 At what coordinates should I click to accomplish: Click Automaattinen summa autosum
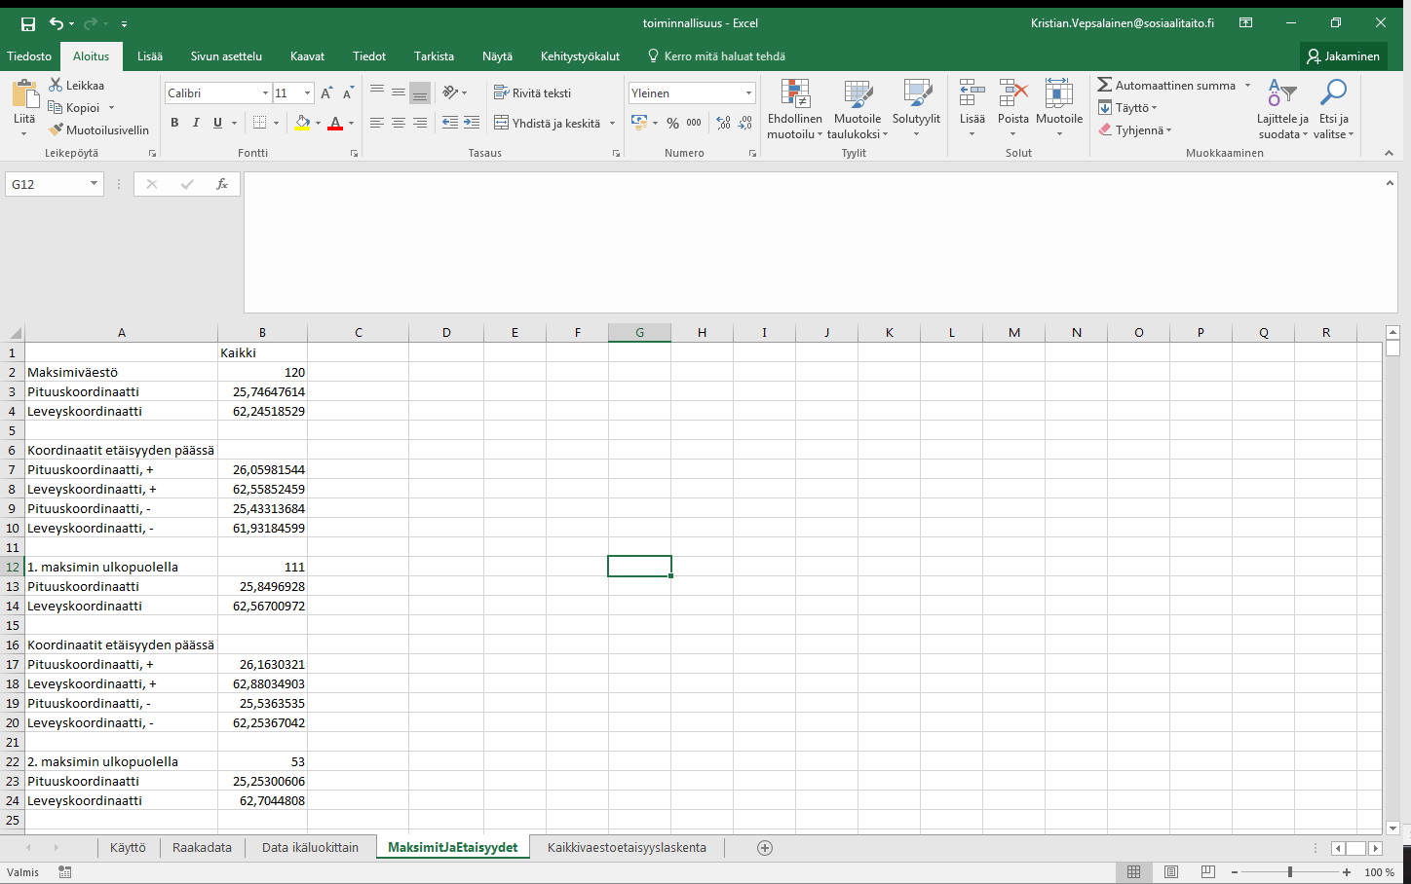pos(1166,86)
